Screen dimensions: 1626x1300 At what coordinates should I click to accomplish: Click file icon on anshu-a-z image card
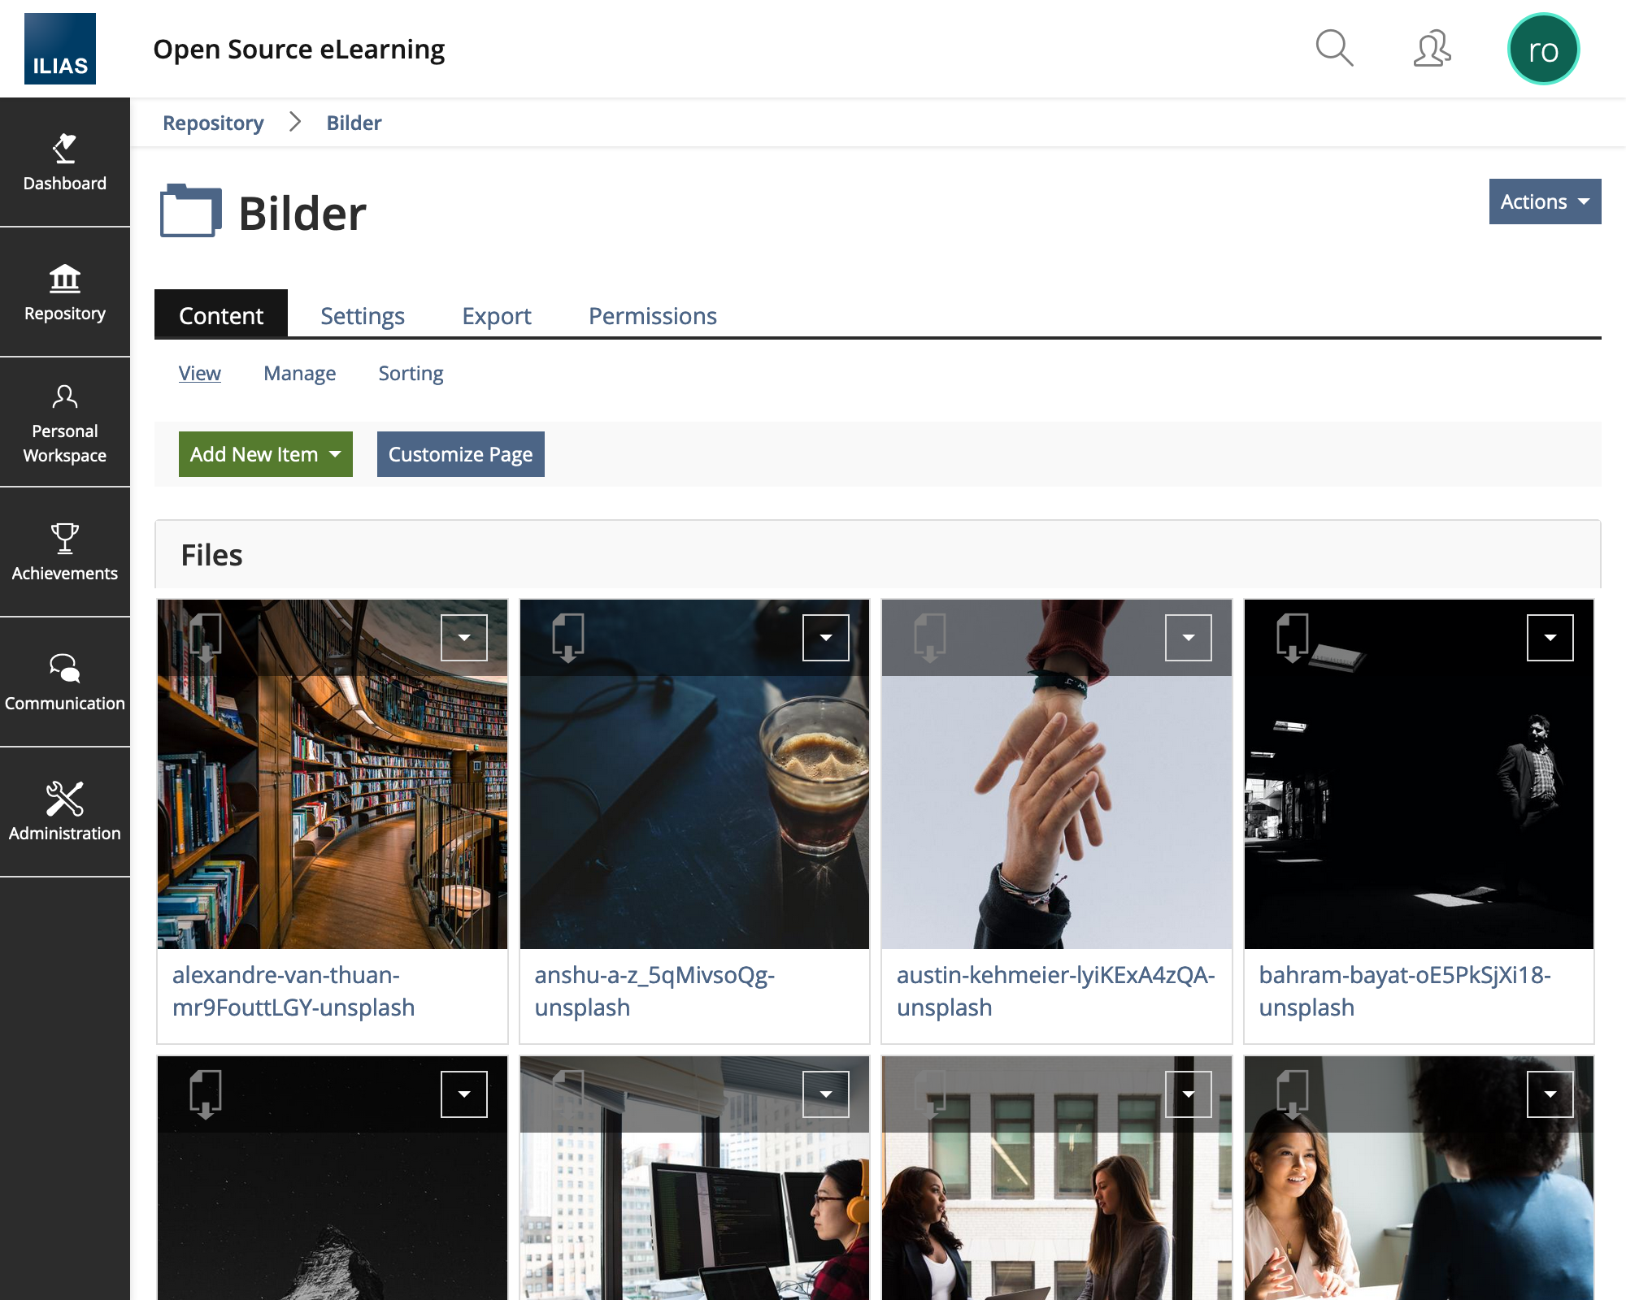[567, 638]
